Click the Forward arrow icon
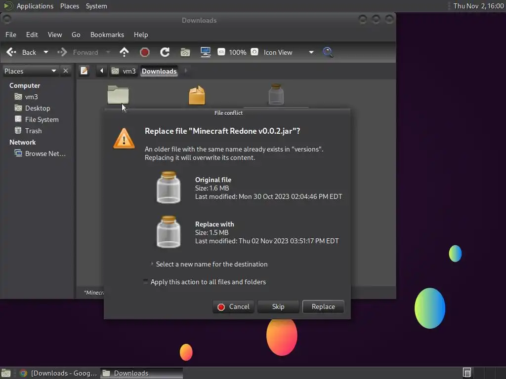Image resolution: width=506 pixels, height=379 pixels. coord(62,52)
